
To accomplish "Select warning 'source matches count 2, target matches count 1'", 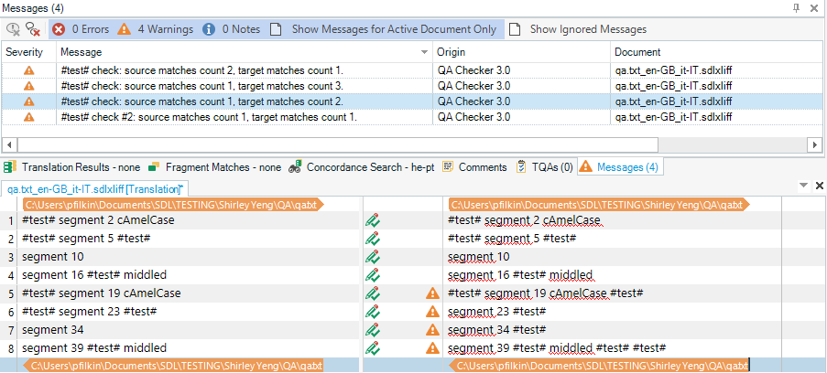I will [x=202, y=70].
